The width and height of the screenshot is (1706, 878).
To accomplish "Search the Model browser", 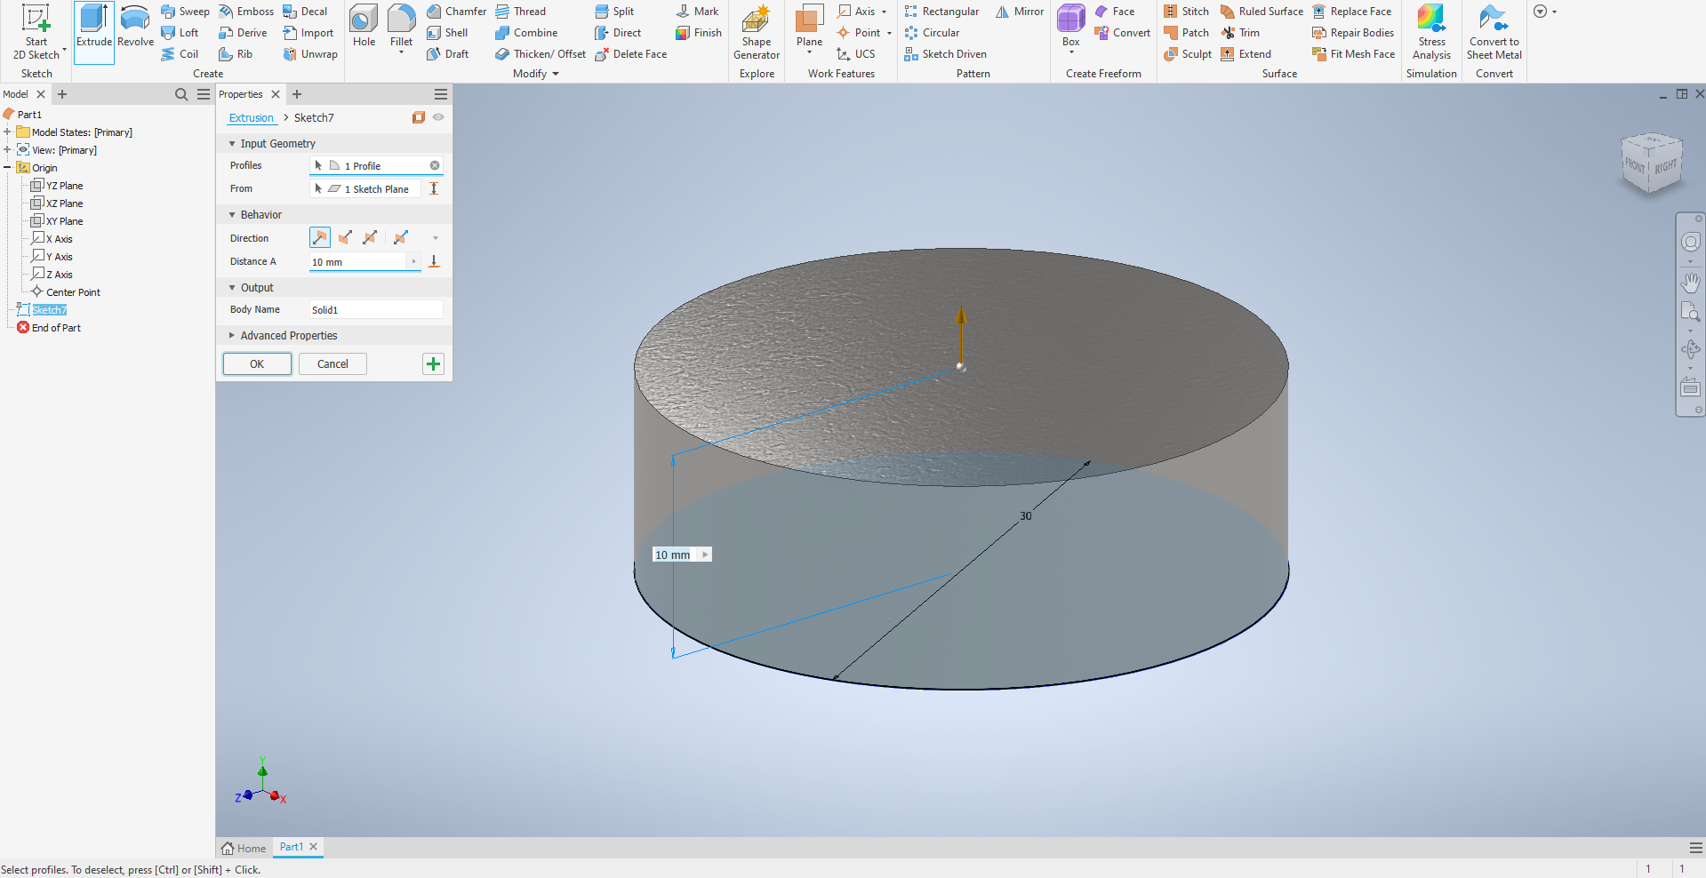I will pos(181,94).
